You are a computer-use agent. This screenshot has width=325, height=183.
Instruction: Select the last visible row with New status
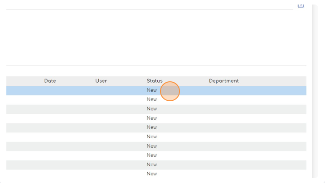[152, 174]
